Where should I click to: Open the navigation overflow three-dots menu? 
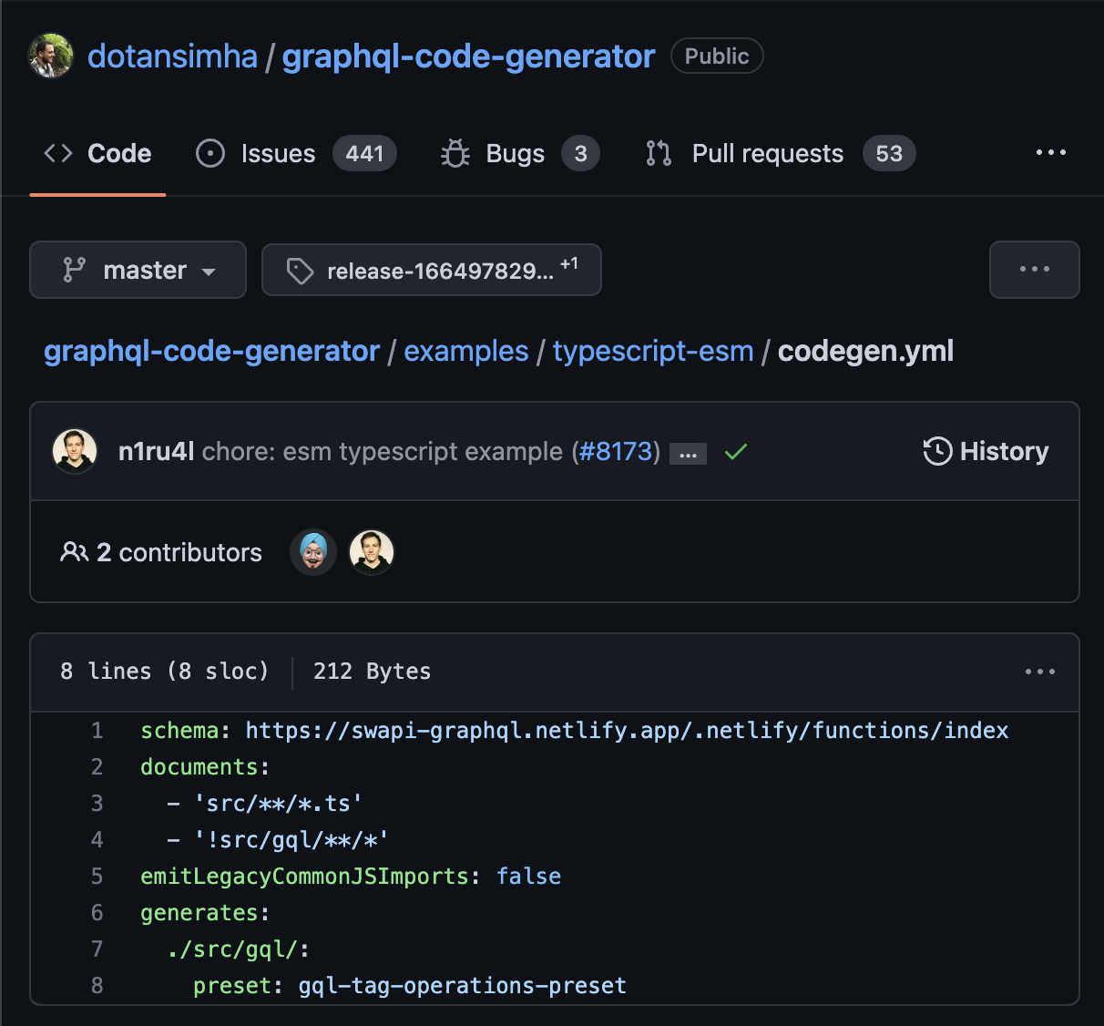pyautogui.click(x=1051, y=152)
